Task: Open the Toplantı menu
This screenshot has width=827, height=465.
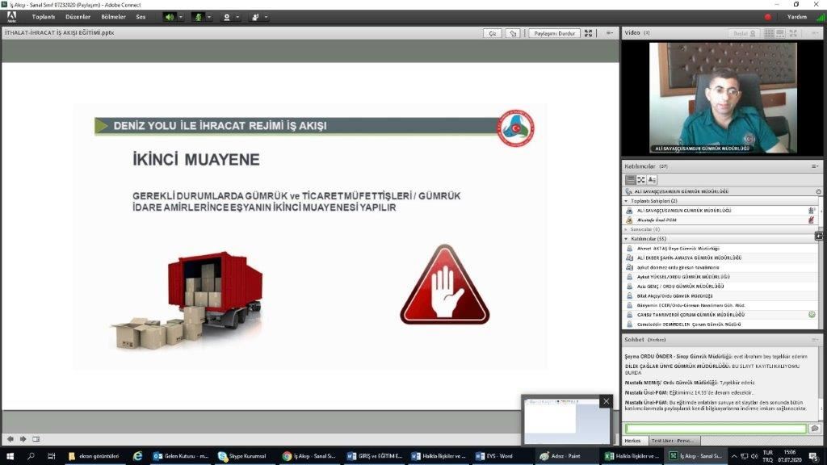Action: pyautogui.click(x=44, y=16)
